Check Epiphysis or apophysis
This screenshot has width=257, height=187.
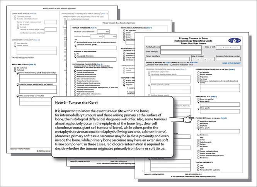[198, 121]
